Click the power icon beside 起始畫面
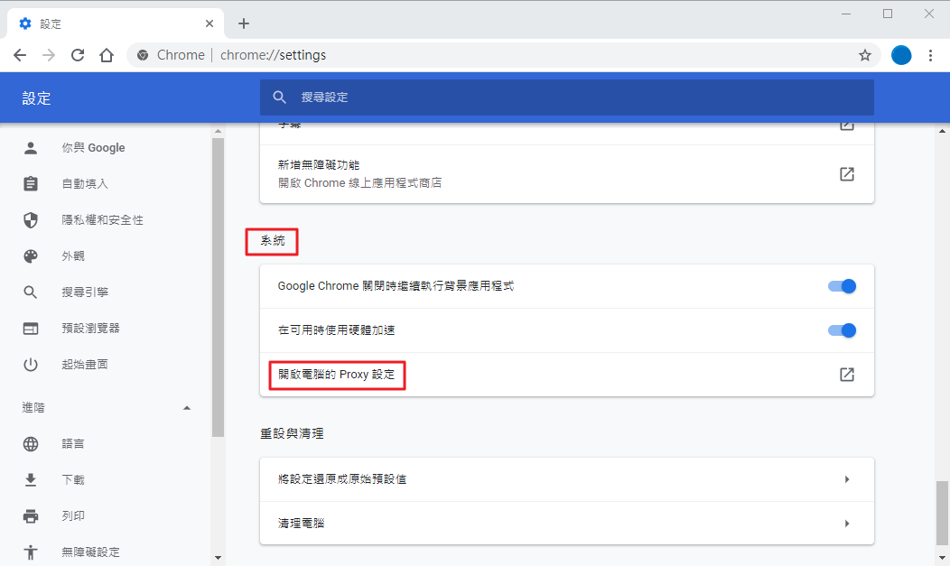This screenshot has height=566, width=950. click(31, 365)
